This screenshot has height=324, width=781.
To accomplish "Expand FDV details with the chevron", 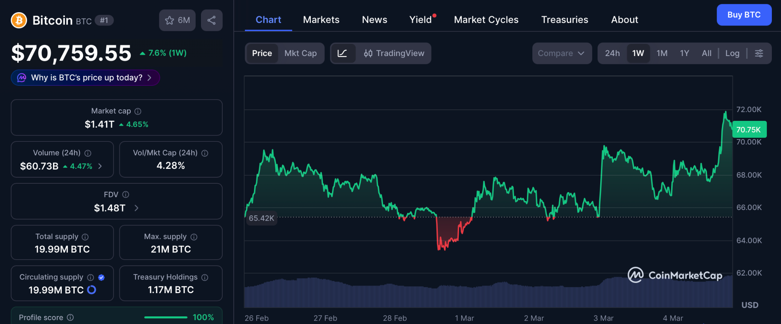I will click(137, 208).
